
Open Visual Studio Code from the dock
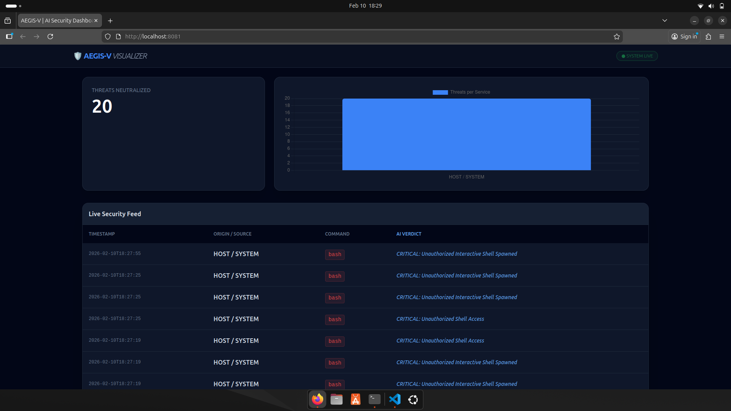(x=394, y=400)
